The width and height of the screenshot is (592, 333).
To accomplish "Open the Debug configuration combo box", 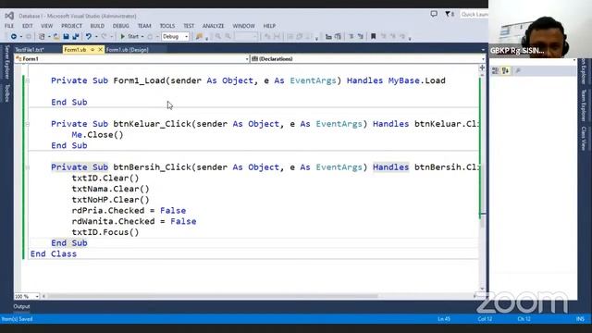I will (175, 37).
